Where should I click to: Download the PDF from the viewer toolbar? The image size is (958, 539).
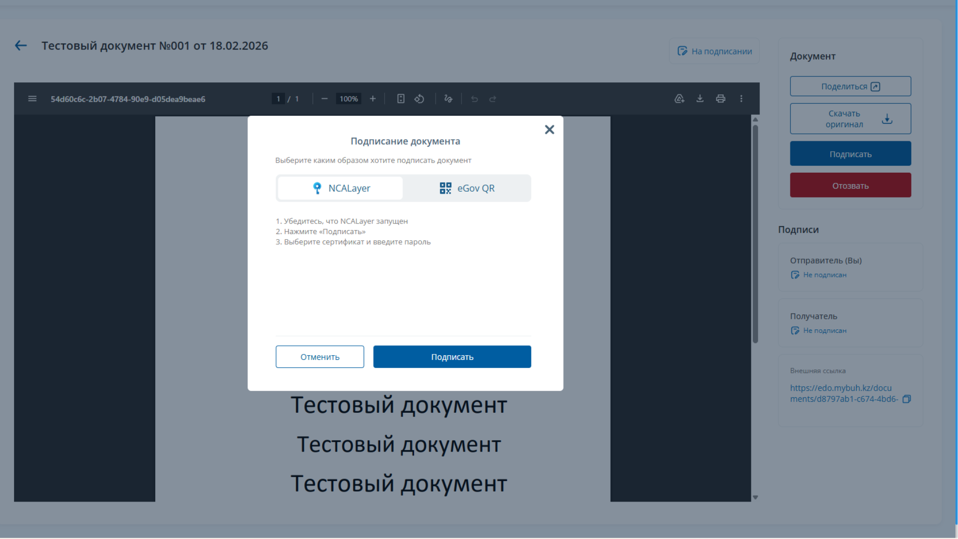700,98
